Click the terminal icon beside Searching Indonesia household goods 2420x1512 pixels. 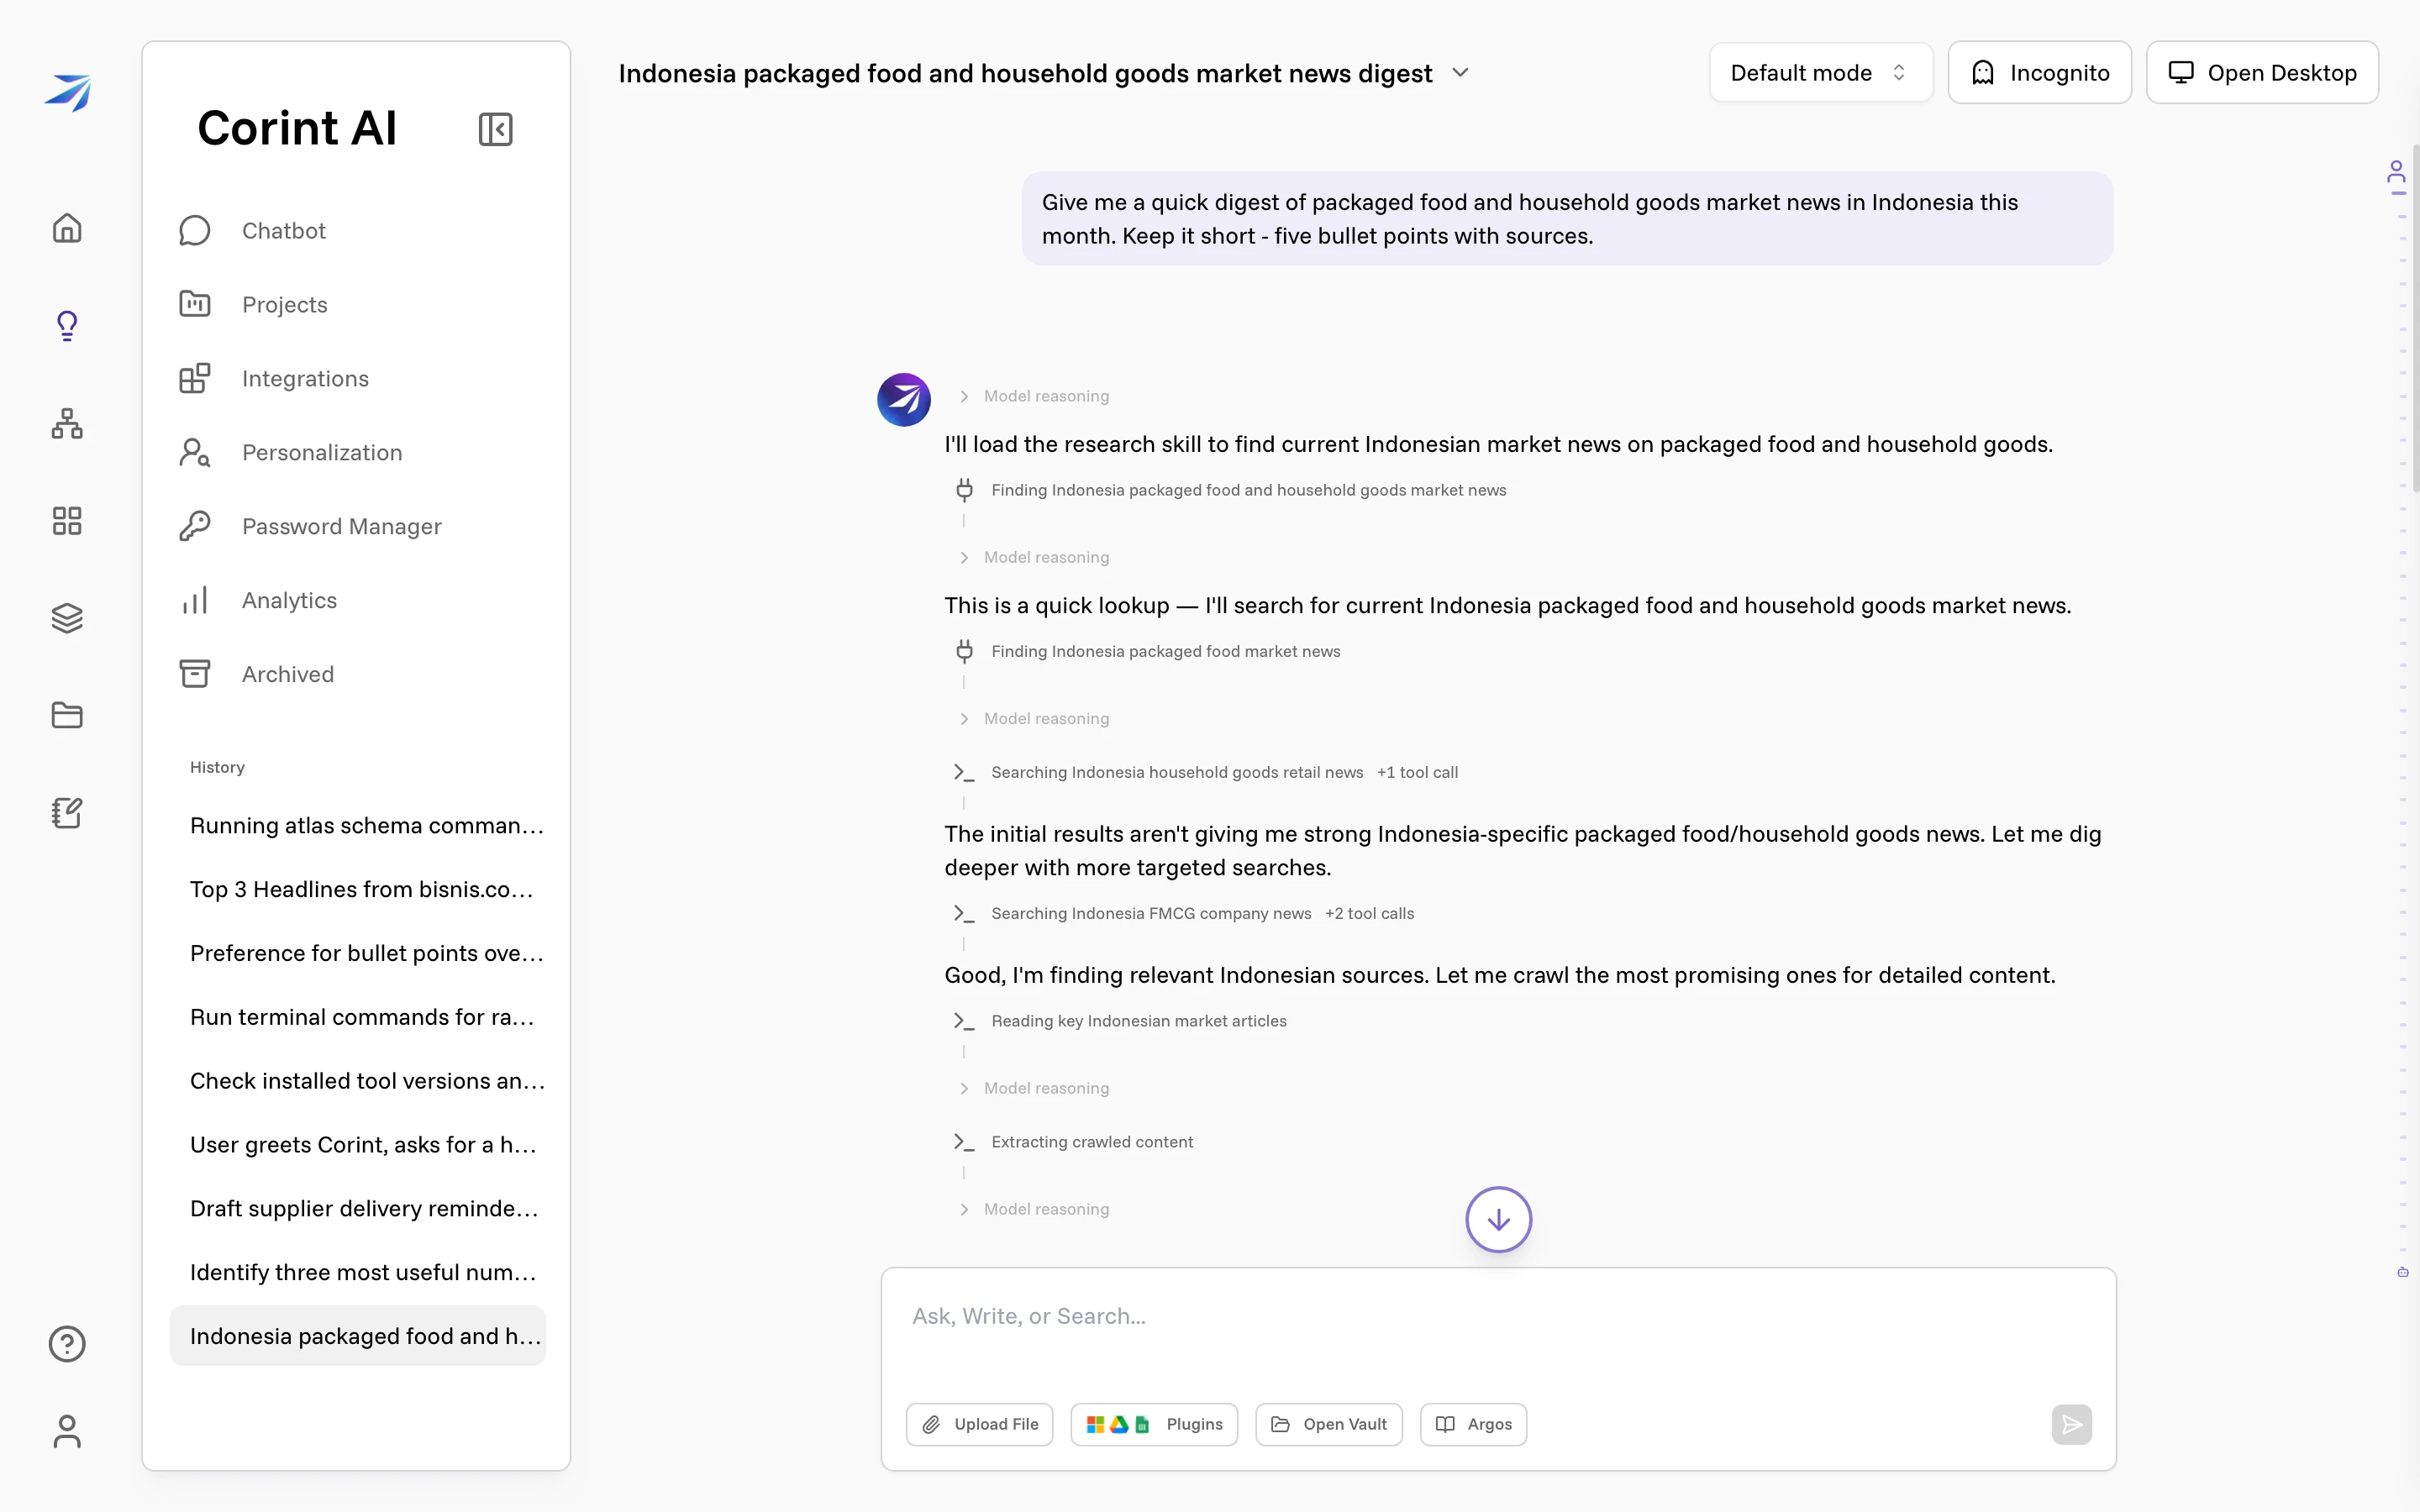964,772
